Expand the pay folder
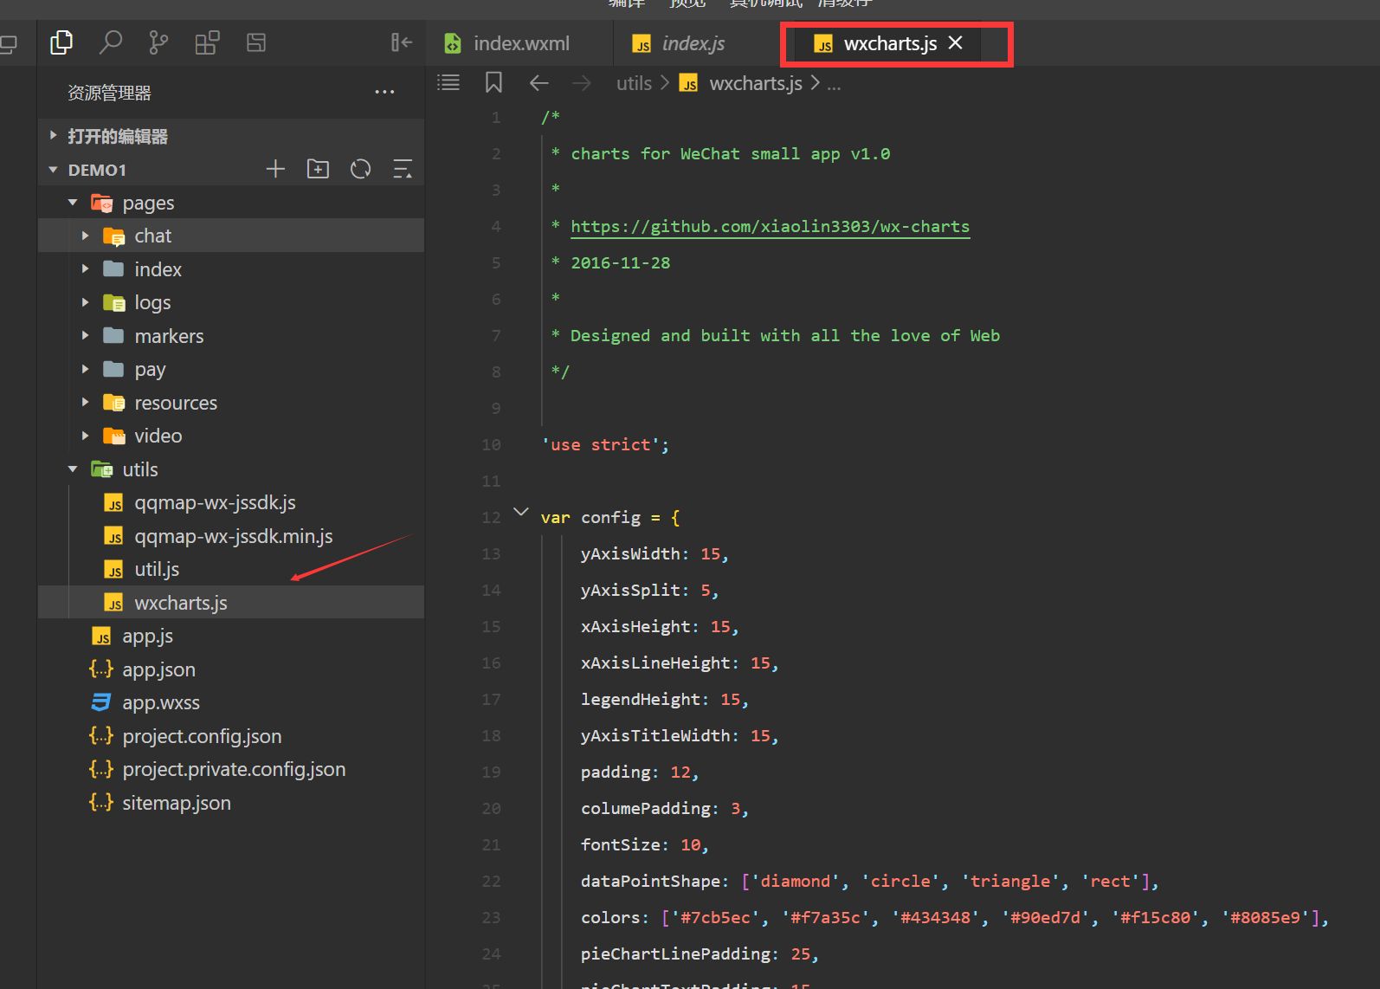Viewport: 1380px width, 989px height. click(85, 369)
